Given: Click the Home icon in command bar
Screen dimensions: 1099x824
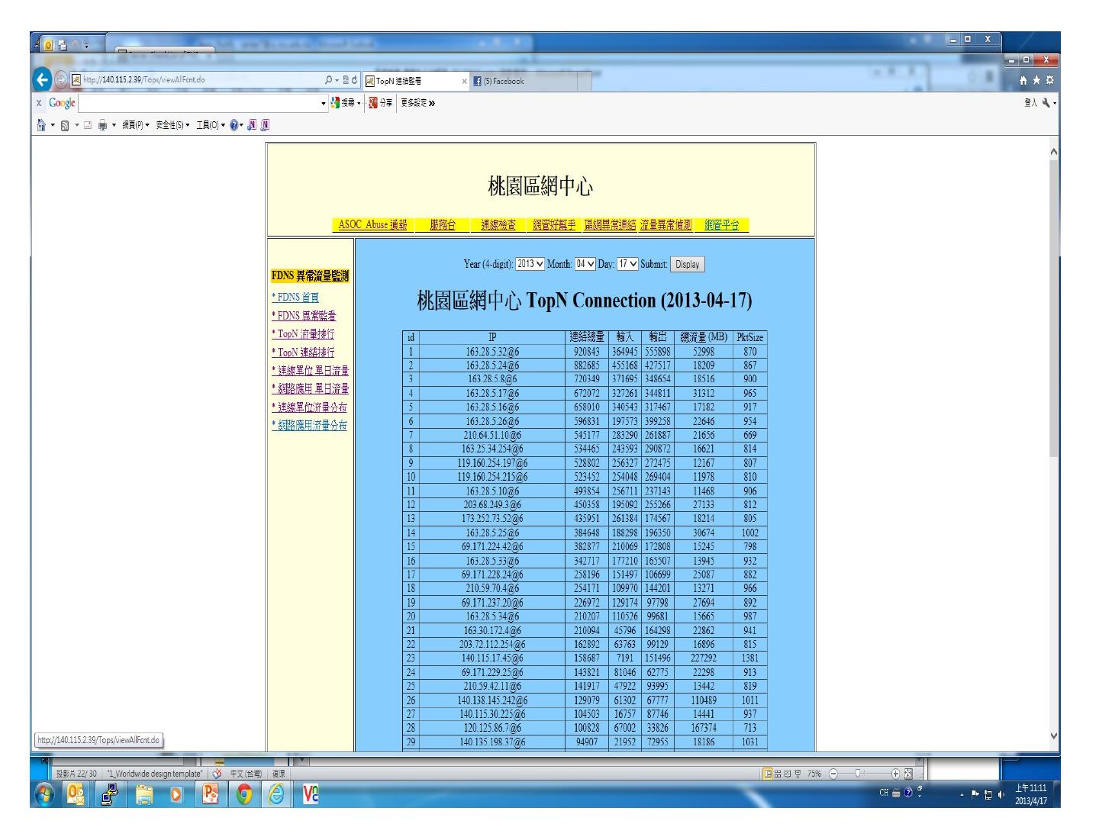Looking at the screenshot, I should 42,125.
